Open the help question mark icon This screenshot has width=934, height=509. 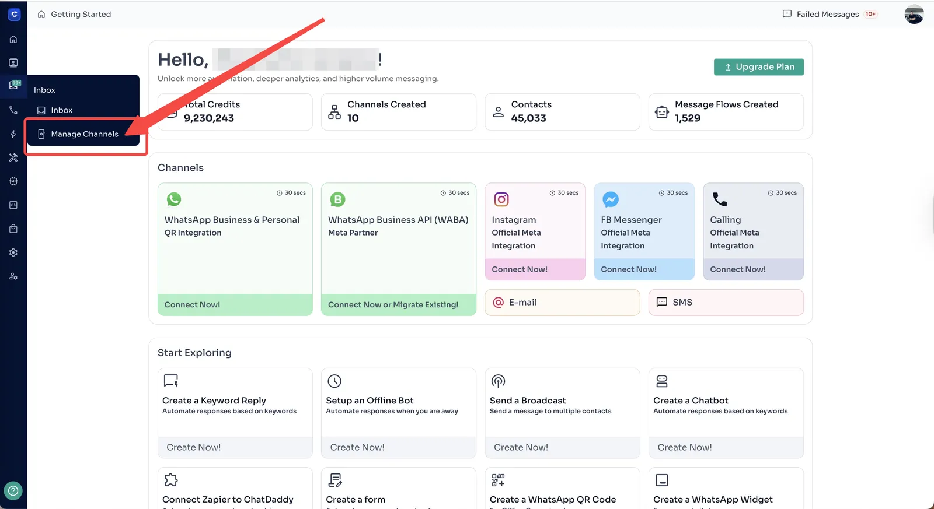click(x=13, y=491)
